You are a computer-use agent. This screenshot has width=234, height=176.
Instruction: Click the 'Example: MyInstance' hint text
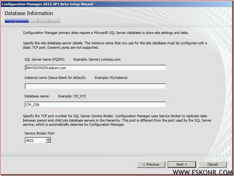111,78
